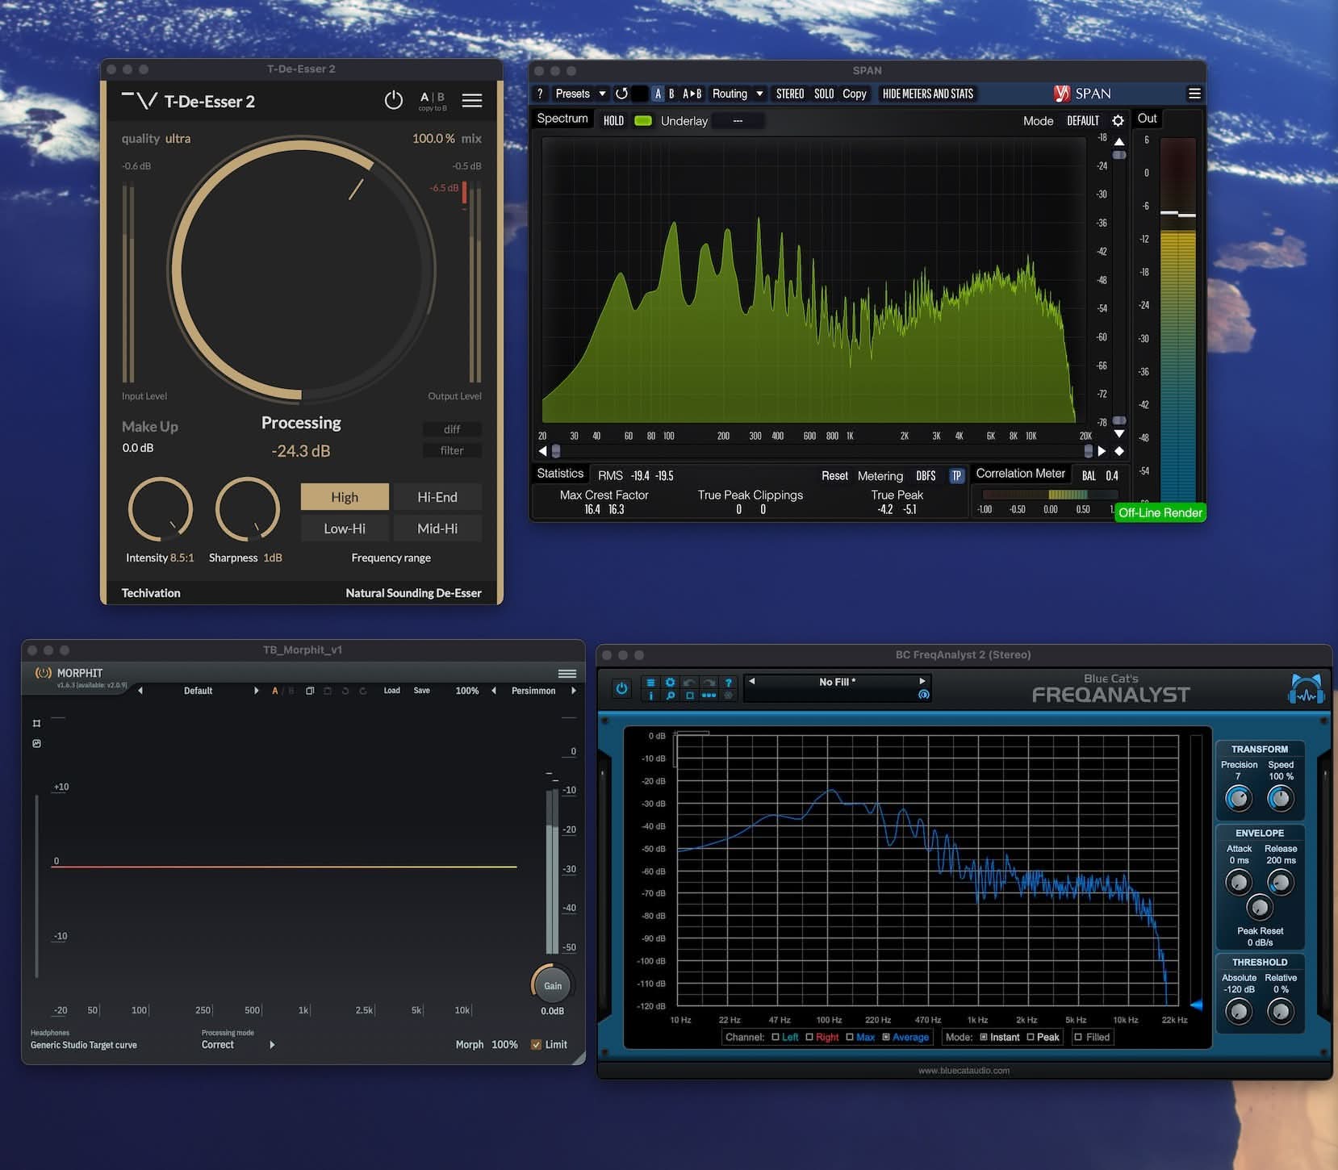This screenshot has height=1170, width=1338.
Task: Open FreqAnalyst question mark help icon
Action: [728, 683]
